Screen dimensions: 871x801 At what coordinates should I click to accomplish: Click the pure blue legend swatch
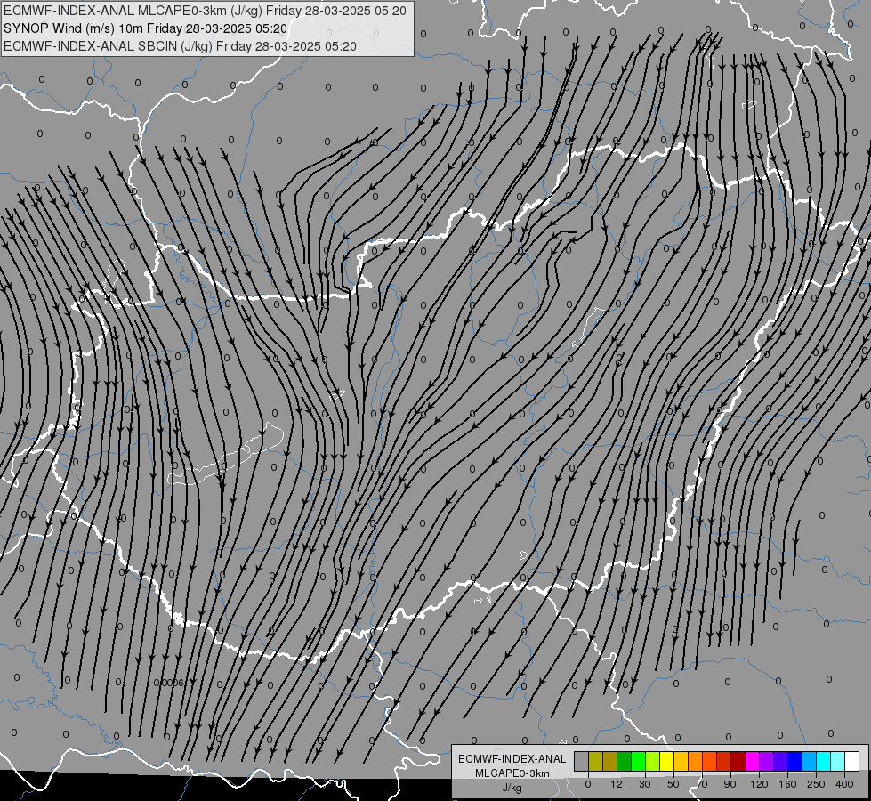[794, 761]
